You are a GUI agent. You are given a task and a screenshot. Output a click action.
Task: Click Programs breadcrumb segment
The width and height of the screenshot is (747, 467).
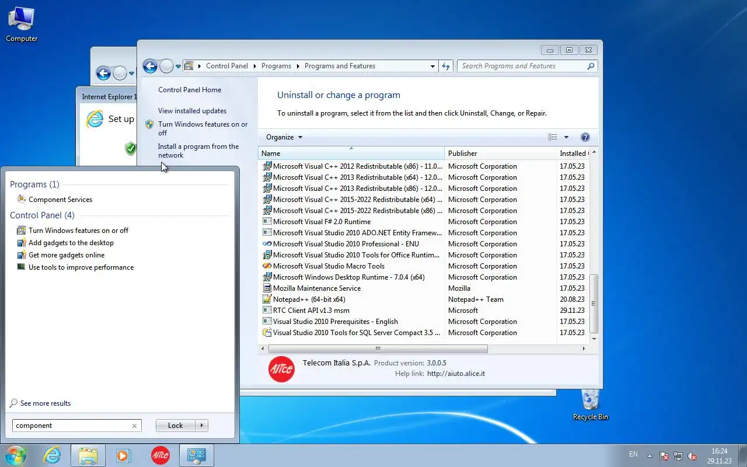(x=276, y=66)
